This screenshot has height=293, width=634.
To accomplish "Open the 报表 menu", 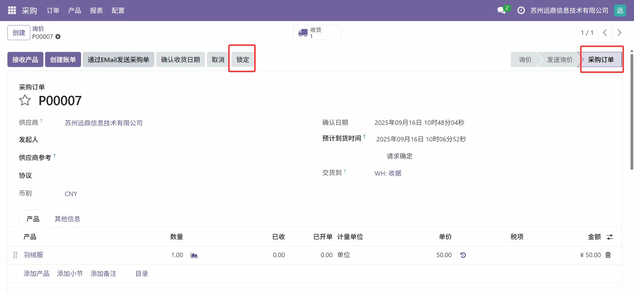I will coord(96,11).
